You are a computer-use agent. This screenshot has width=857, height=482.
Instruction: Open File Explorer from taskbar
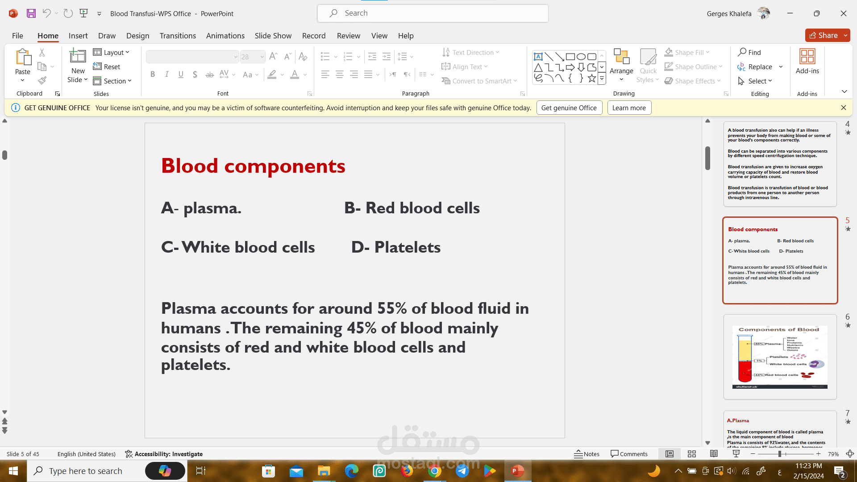click(324, 471)
